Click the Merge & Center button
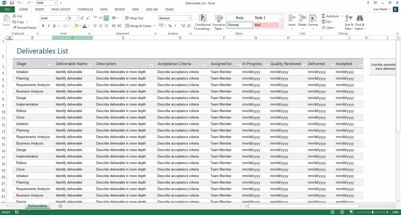This screenshot has width=401, height=215. [139, 26]
